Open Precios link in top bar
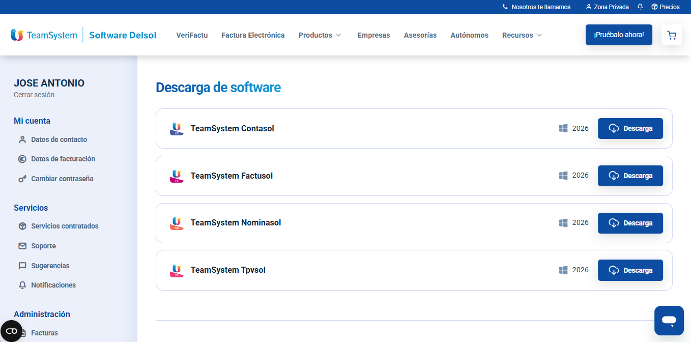The height and width of the screenshot is (342, 691). click(x=670, y=7)
